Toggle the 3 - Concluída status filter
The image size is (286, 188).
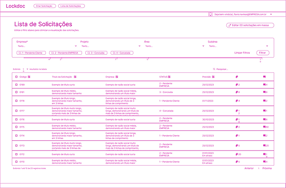pos(96,53)
